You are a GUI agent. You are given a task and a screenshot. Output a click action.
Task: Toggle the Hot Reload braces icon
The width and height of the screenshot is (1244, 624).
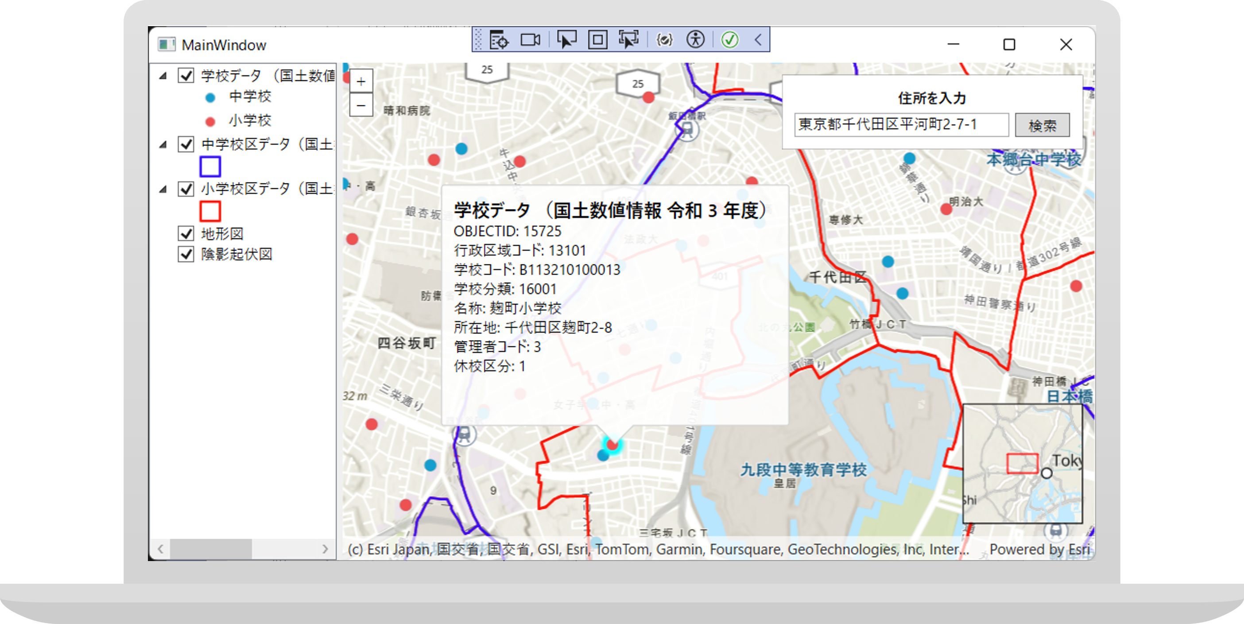(x=664, y=40)
